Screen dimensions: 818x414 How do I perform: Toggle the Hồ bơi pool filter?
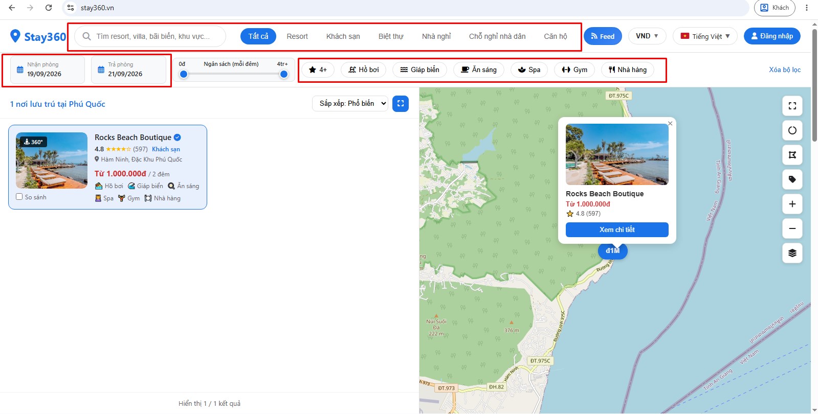[364, 70]
